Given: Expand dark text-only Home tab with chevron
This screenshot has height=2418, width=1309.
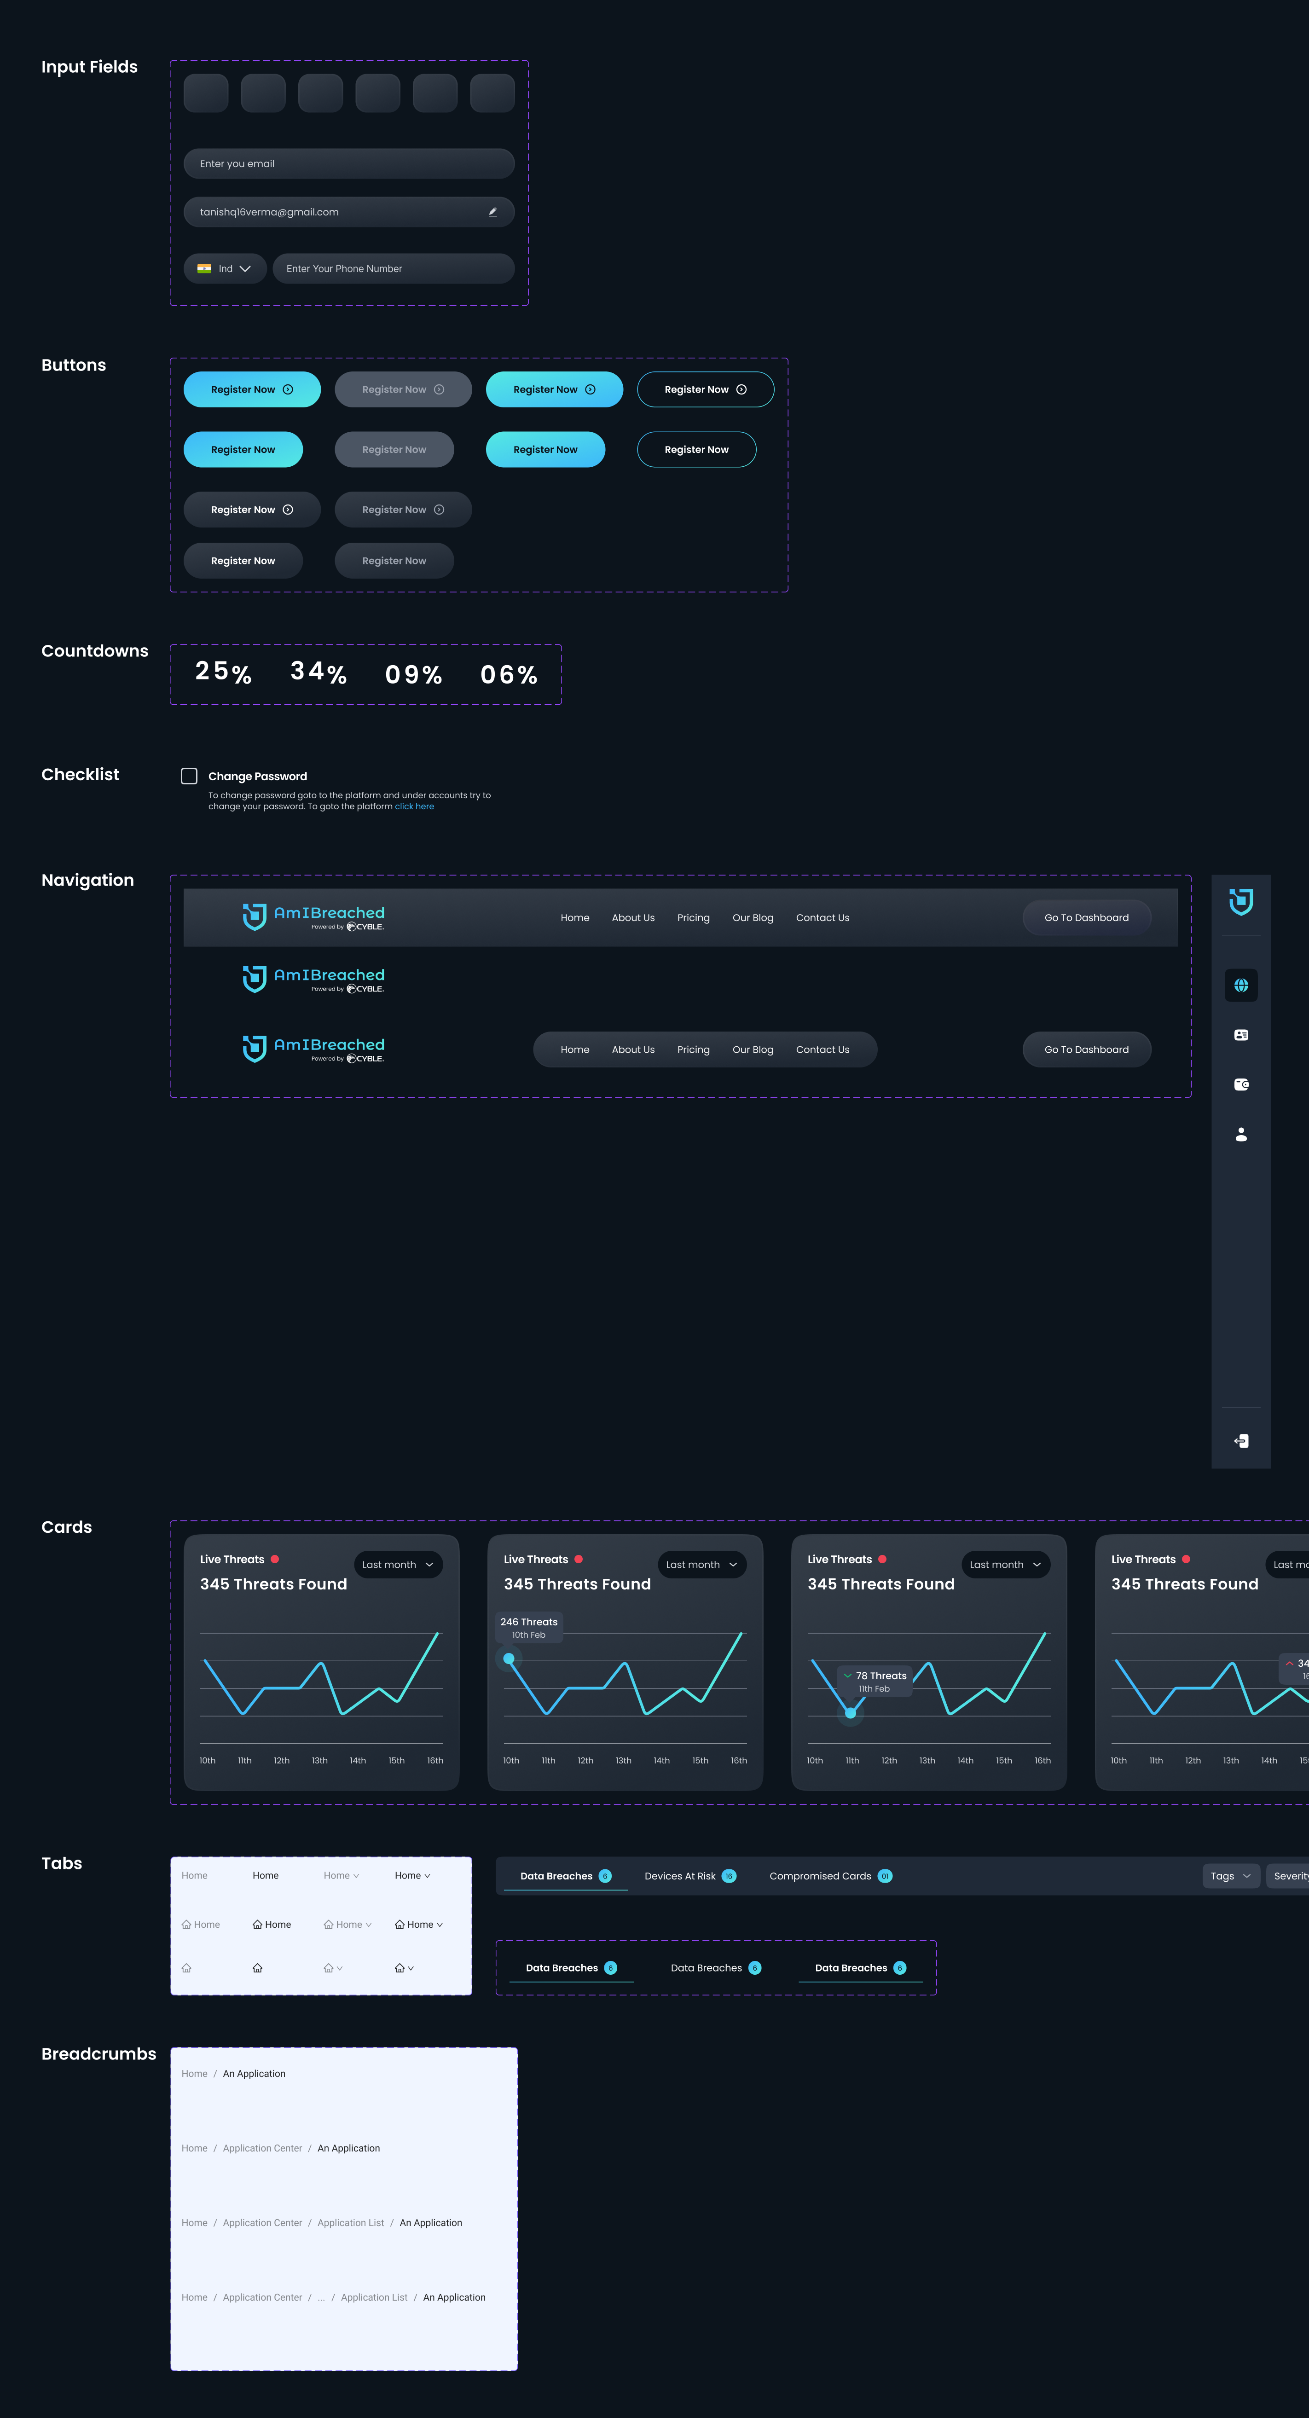Looking at the screenshot, I should 413,1875.
